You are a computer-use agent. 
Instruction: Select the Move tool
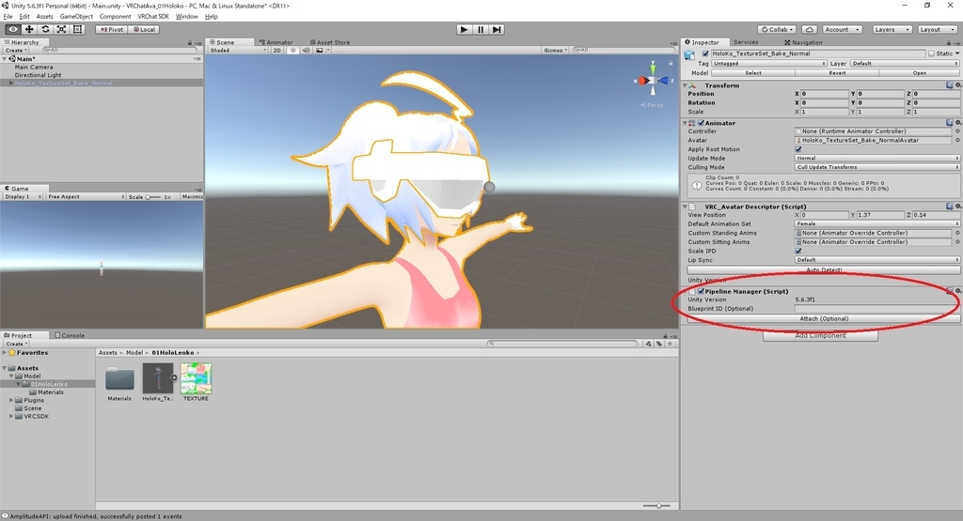pyautogui.click(x=29, y=29)
